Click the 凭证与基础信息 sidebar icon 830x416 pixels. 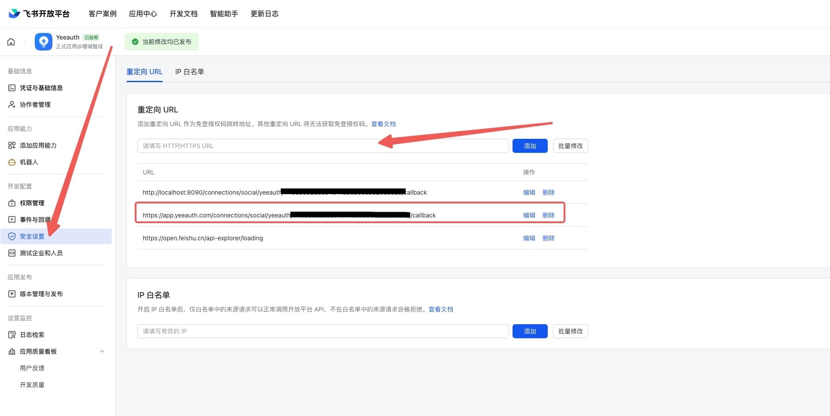click(x=12, y=88)
